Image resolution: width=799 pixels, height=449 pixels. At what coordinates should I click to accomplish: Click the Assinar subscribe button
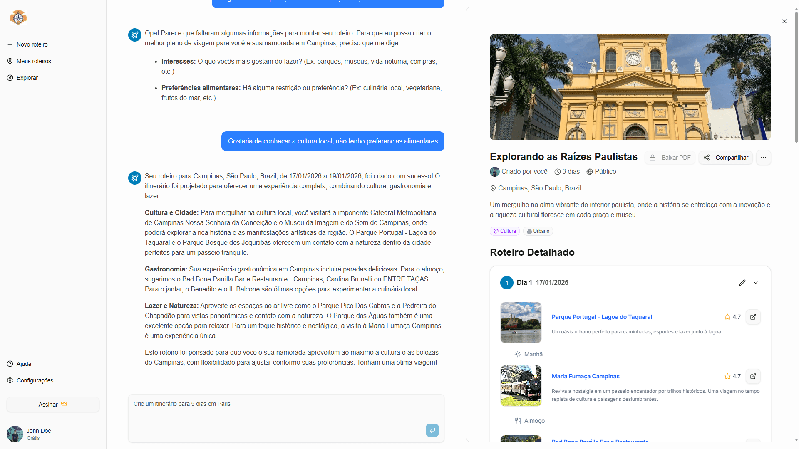click(x=53, y=405)
